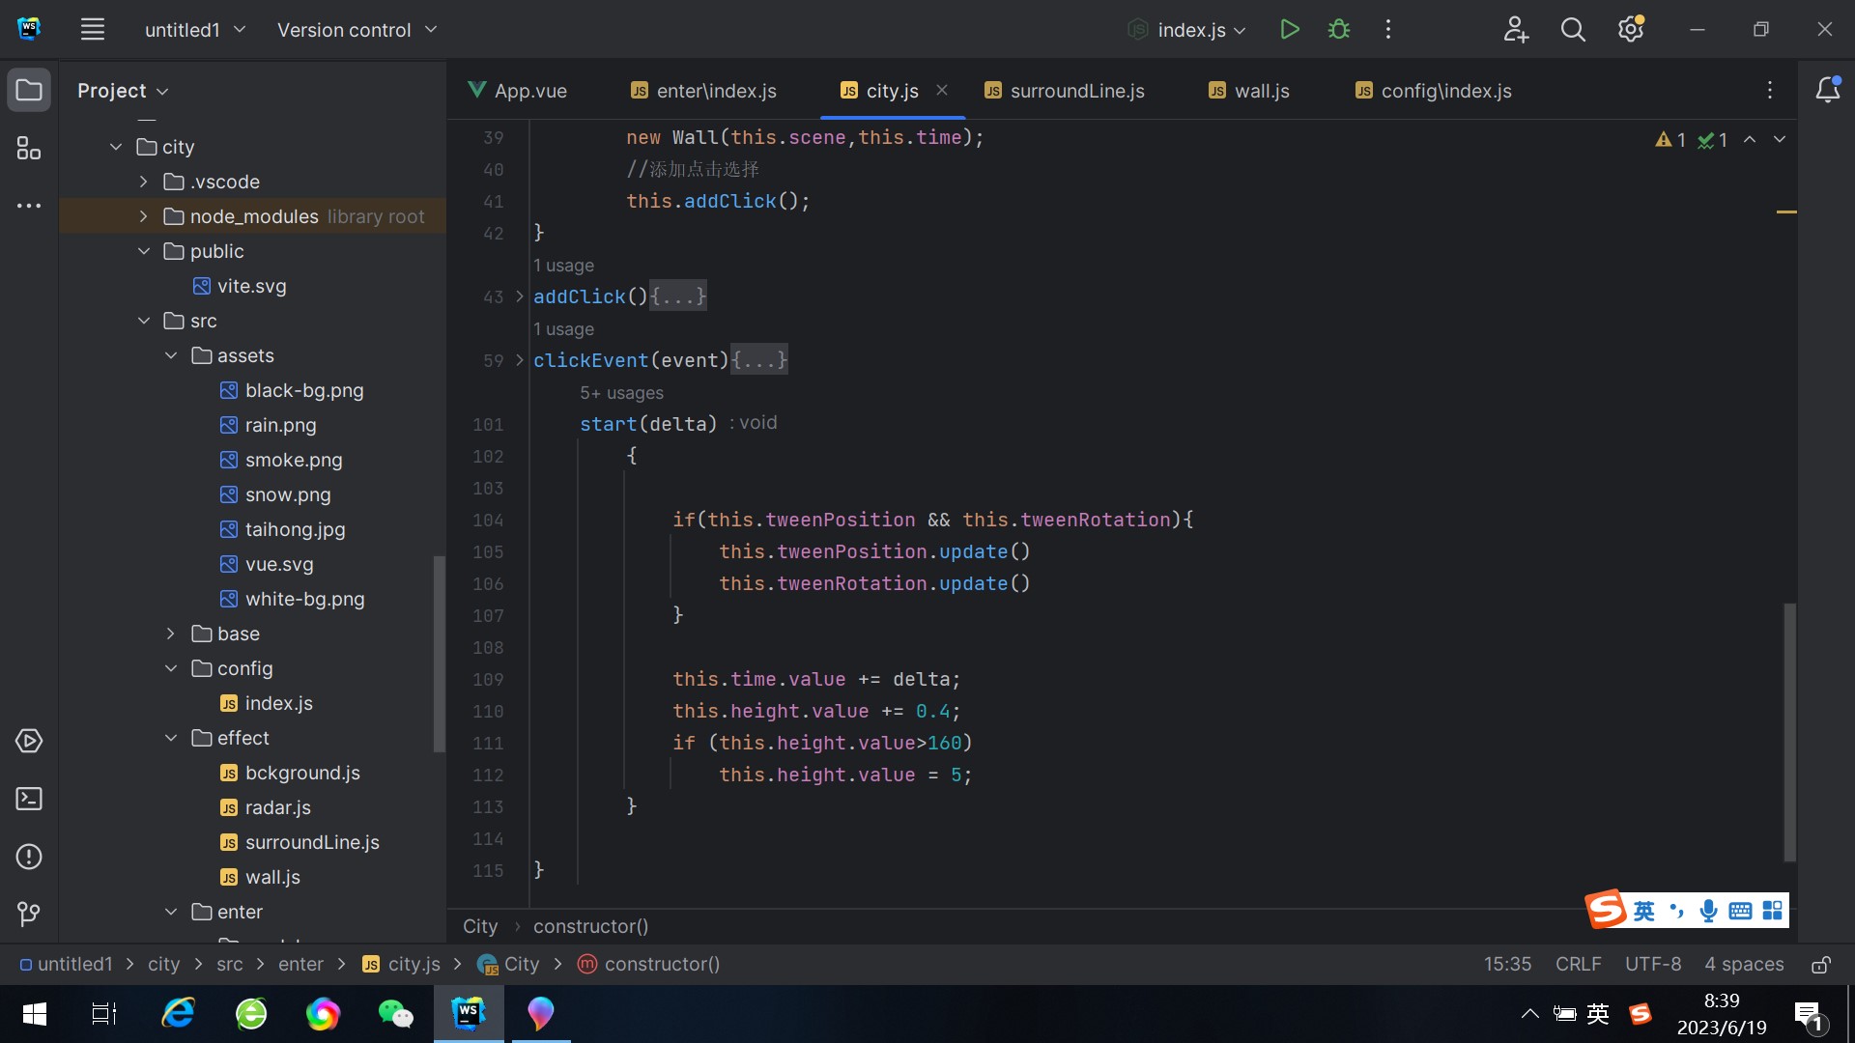Switch to the surroundLine.js tab
The image size is (1855, 1043).
click(x=1075, y=91)
